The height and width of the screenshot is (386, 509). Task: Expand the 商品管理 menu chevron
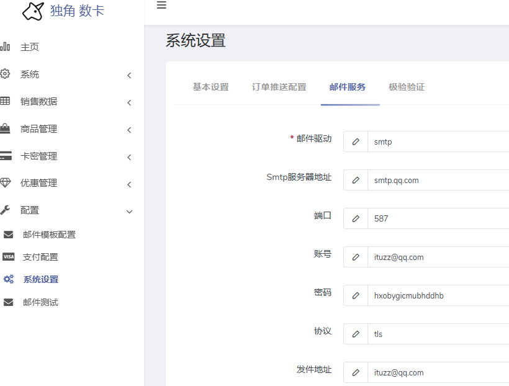[129, 130]
